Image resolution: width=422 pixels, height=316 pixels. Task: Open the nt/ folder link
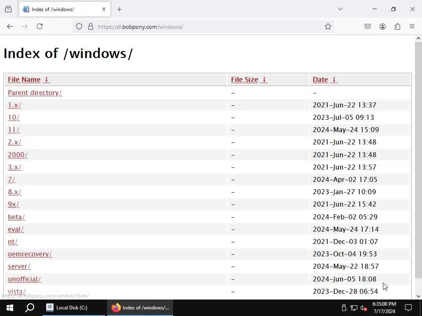[12, 242]
